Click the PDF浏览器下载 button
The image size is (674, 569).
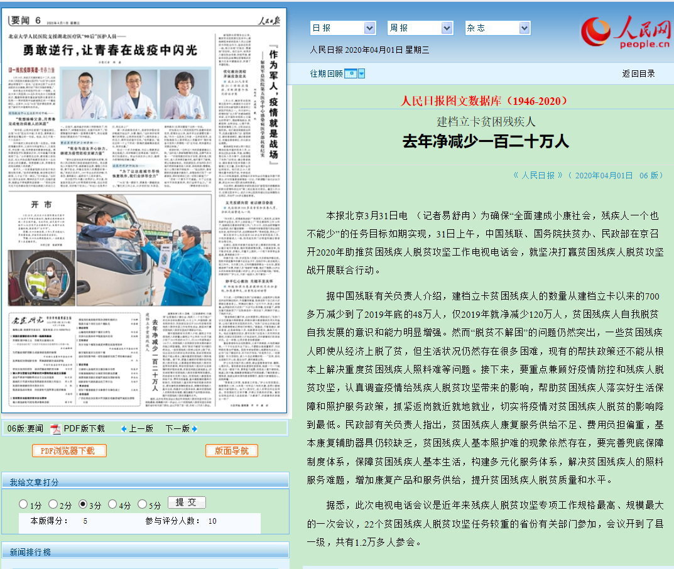[x=69, y=450]
